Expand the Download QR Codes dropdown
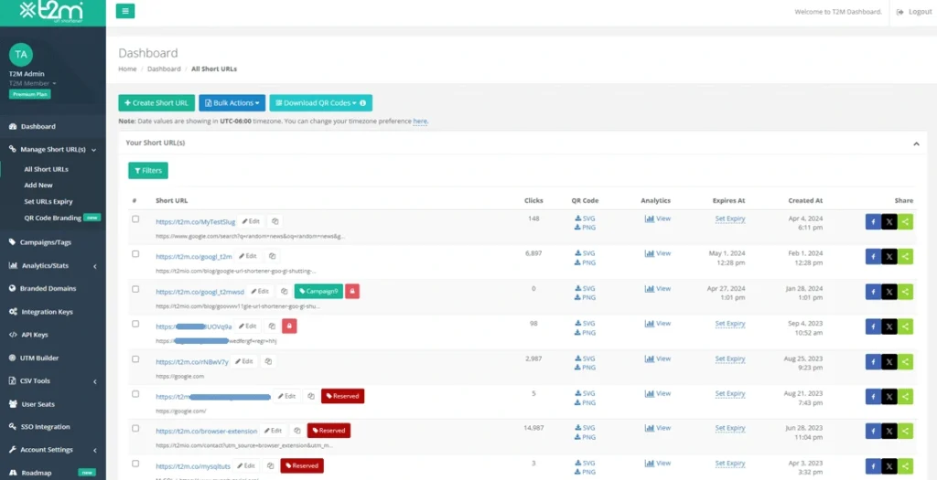The width and height of the screenshot is (937, 480). point(320,103)
